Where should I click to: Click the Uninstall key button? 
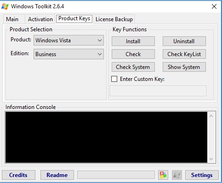pos(184,41)
